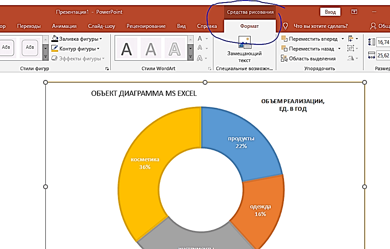Expand the Send Backward dropdown arrow
390x249 pixels.
339,49
